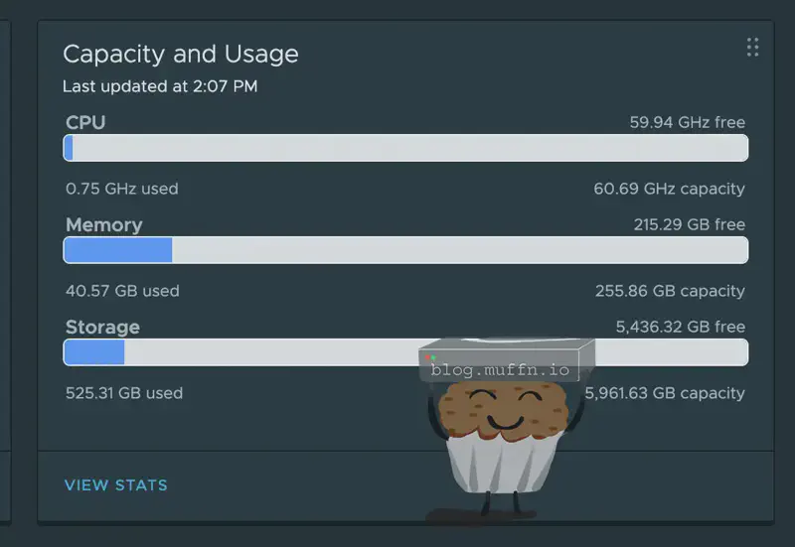
Task: Click the 59.94 GHz free value
Action: tap(687, 123)
